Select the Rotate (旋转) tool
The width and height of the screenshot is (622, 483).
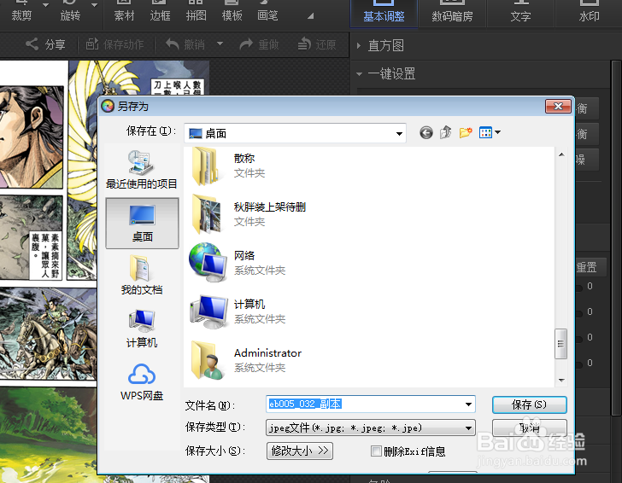coord(70,12)
